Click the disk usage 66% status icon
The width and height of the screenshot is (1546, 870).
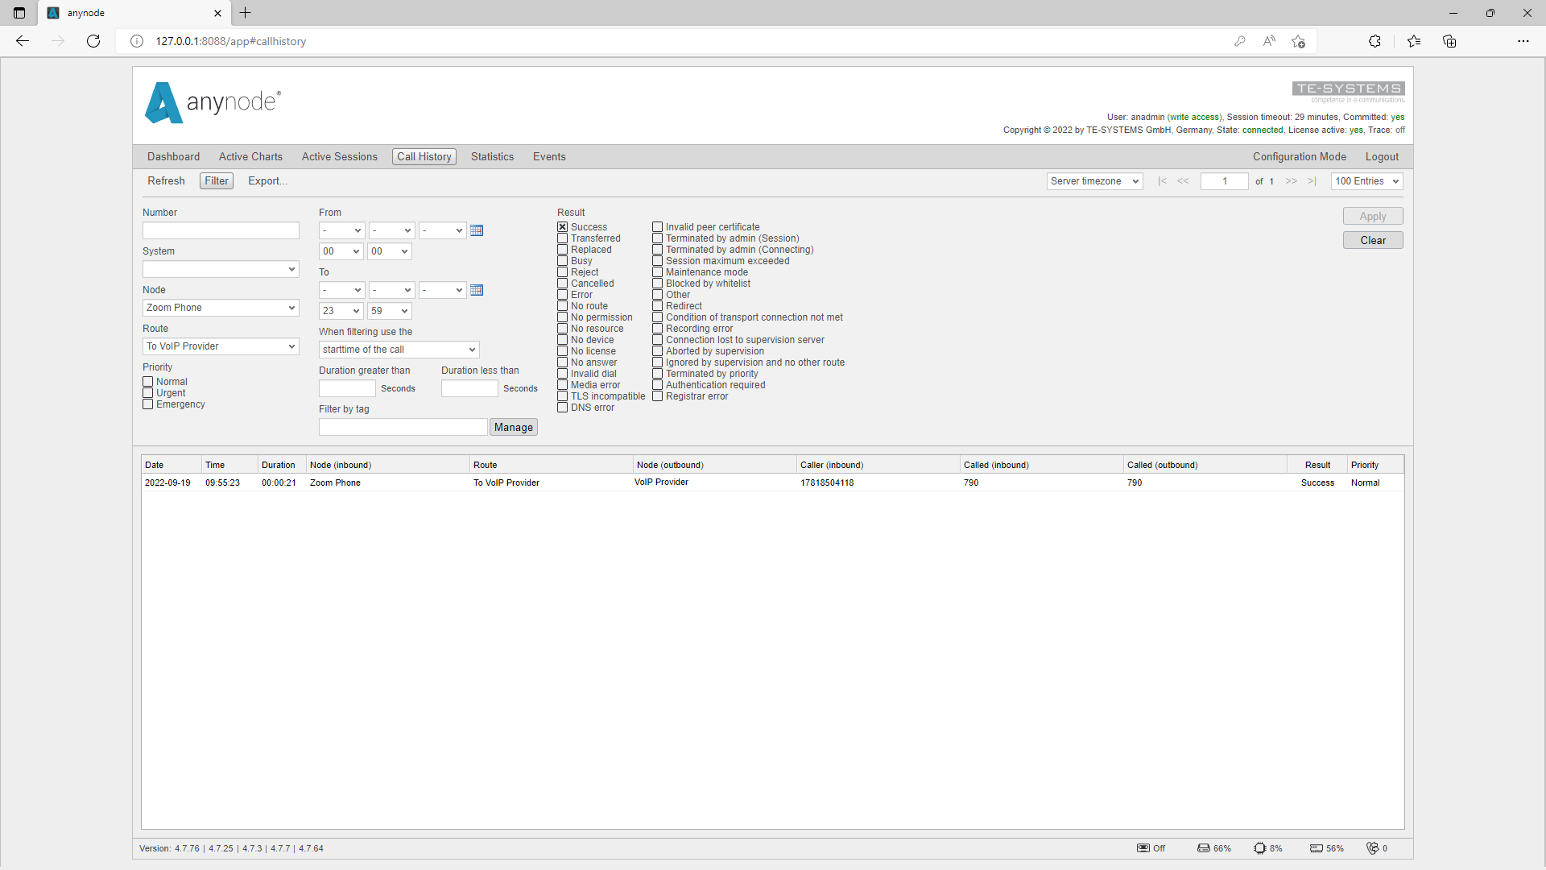1203,848
